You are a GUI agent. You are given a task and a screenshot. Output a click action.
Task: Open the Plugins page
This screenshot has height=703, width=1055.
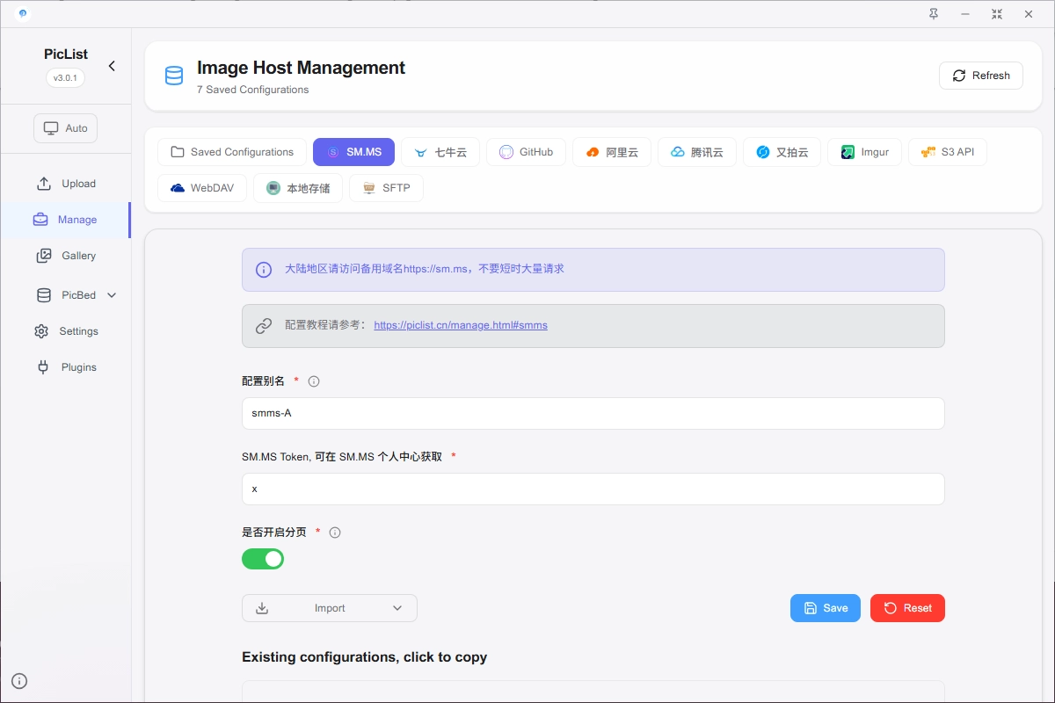tap(66, 367)
